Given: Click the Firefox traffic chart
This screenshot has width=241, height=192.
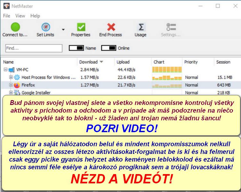Looking at the screenshot, I should (x=167, y=86).
